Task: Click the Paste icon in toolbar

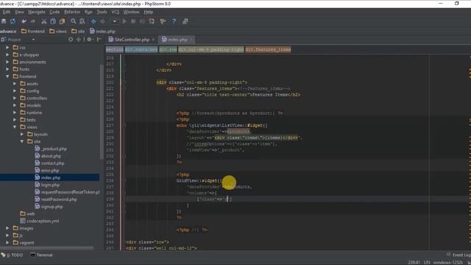Action: click(62, 21)
